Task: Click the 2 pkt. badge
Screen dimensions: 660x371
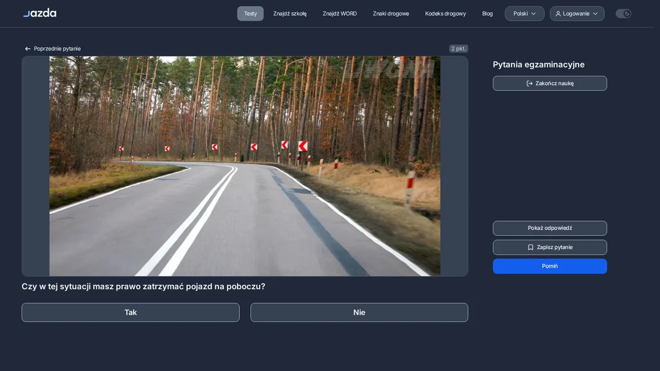Action: point(459,48)
